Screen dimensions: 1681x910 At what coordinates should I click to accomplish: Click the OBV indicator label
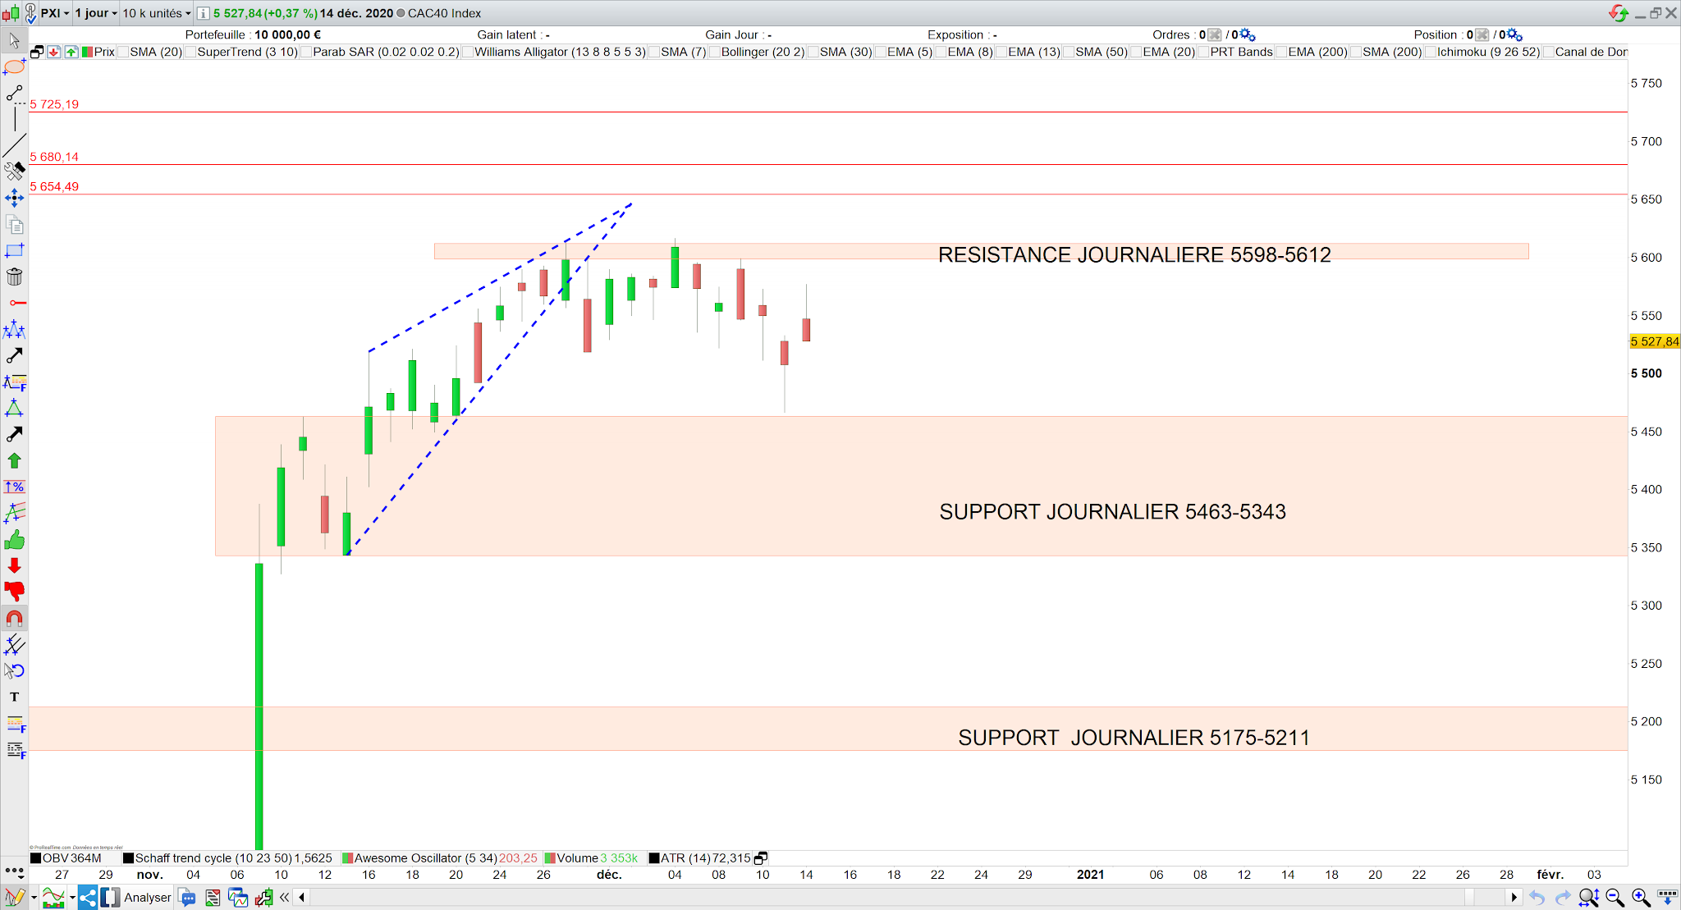[x=55, y=858]
